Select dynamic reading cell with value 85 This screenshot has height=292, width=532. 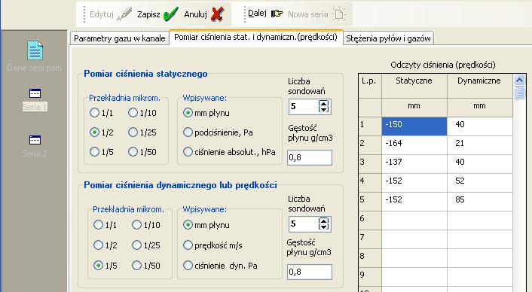click(480, 199)
